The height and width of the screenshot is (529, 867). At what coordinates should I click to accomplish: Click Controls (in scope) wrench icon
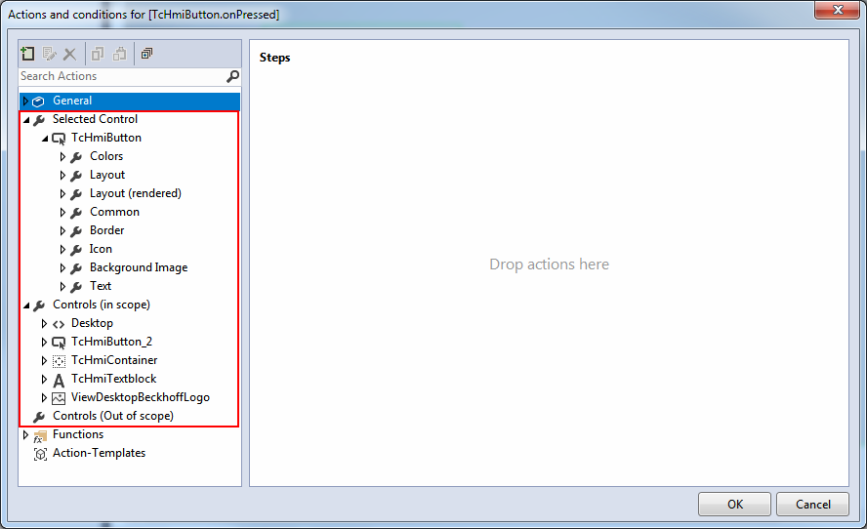click(x=39, y=305)
